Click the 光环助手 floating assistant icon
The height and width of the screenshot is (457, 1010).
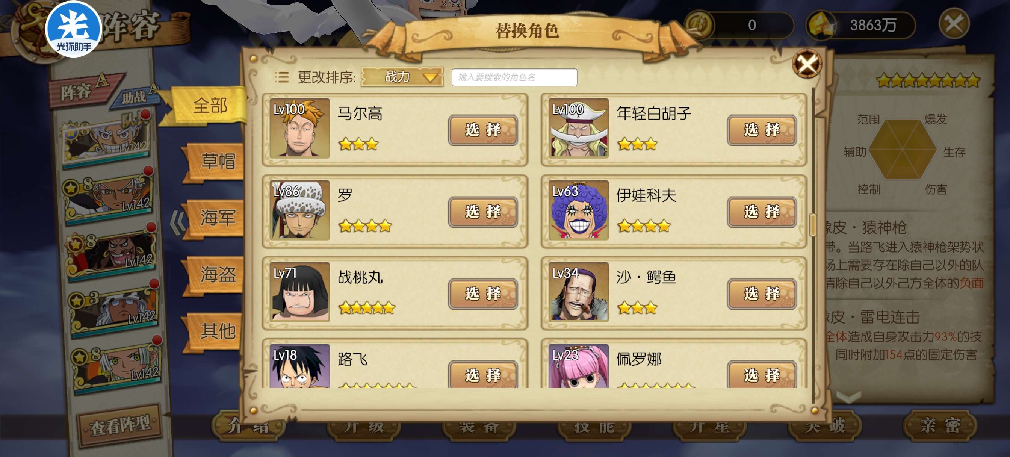click(x=74, y=29)
